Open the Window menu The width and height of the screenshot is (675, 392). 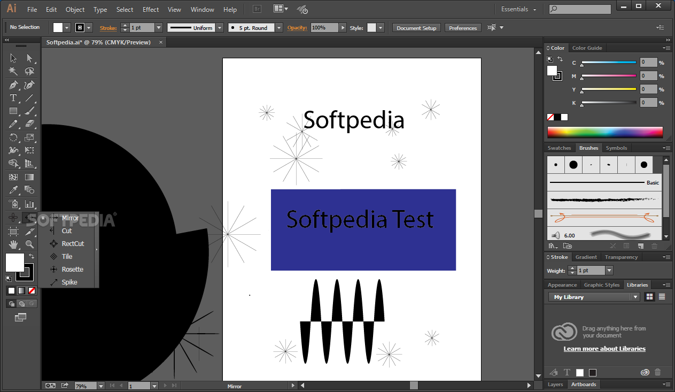[203, 10]
